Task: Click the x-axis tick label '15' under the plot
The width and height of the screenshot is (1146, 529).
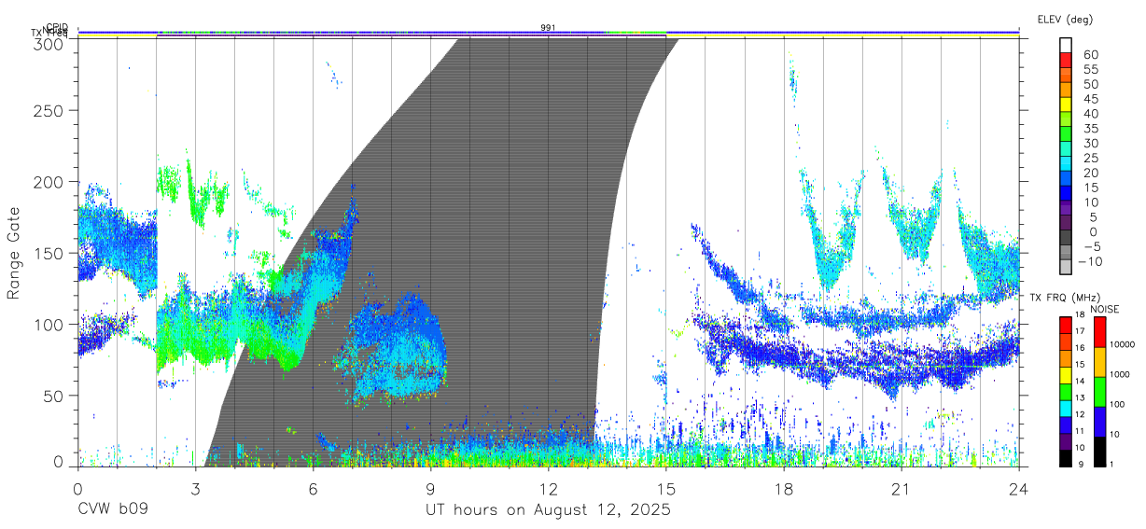Action: (666, 489)
